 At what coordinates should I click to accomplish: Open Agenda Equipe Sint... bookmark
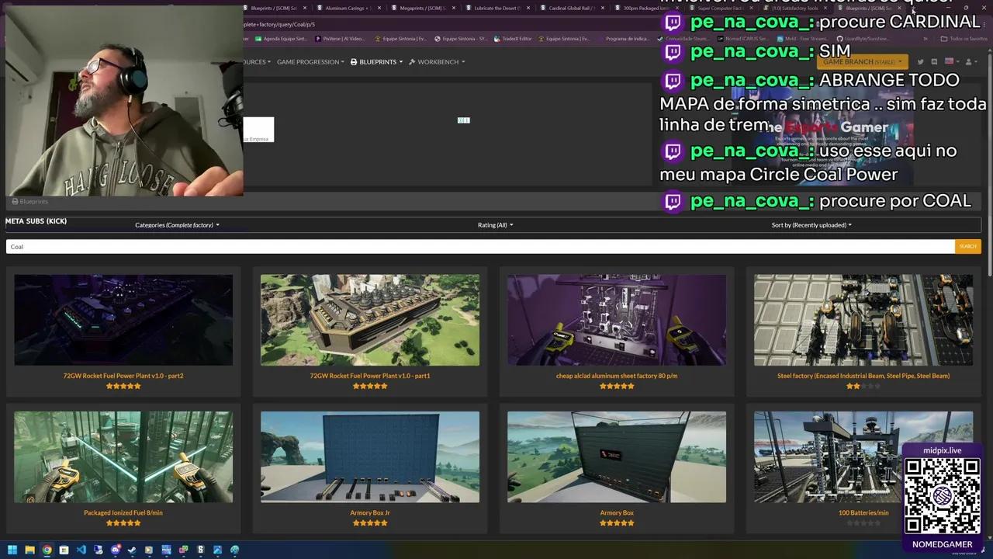[281, 39]
